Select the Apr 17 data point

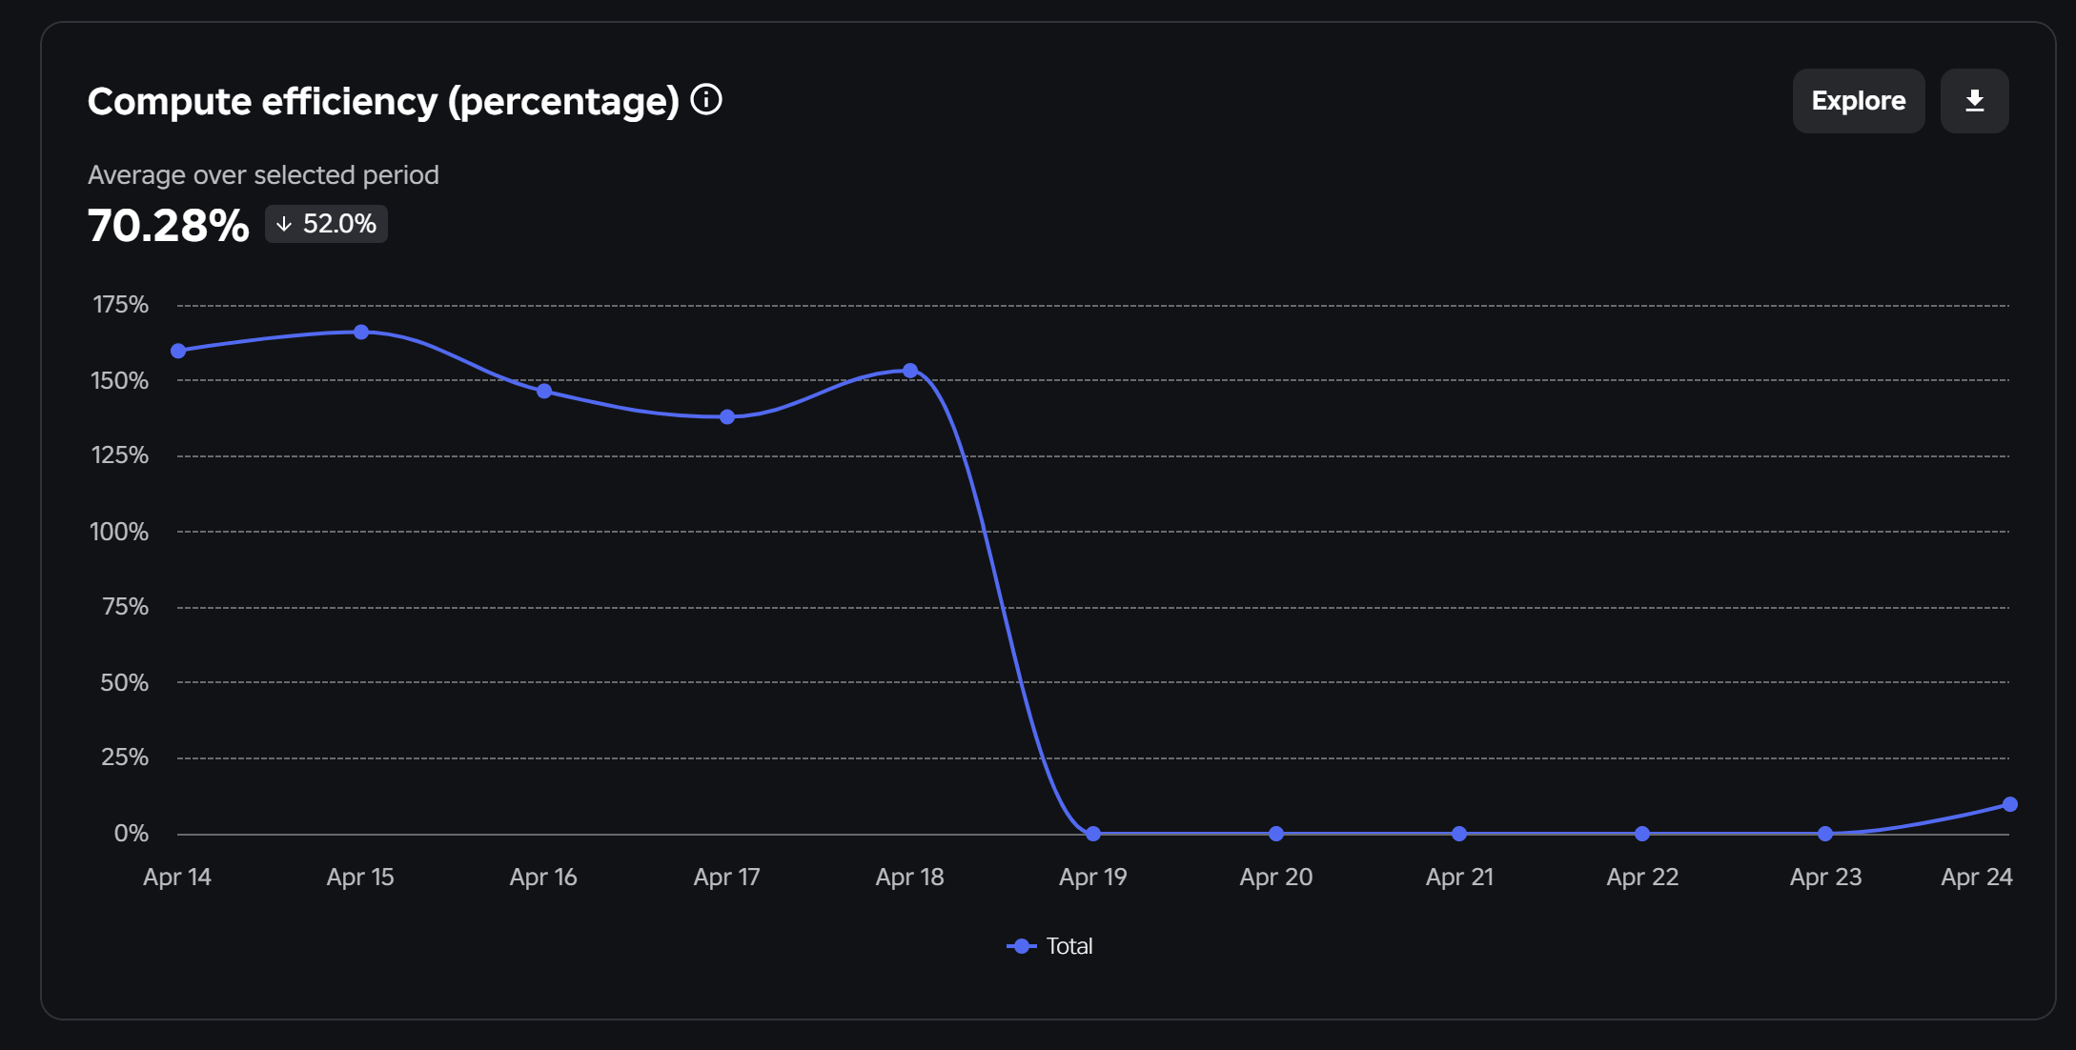point(727,417)
